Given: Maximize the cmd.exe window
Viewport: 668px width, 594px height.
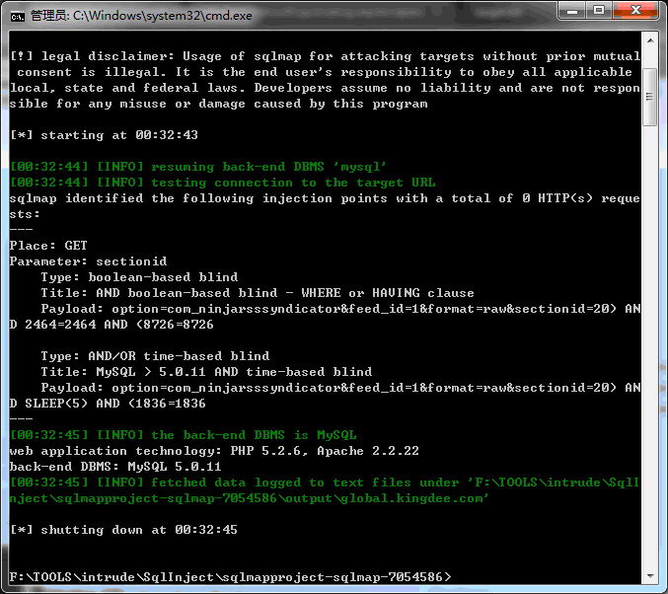Looking at the screenshot, I should 599,11.
